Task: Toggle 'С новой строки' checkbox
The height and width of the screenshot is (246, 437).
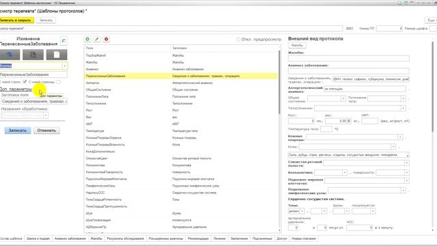Action: pyautogui.click(x=25, y=82)
